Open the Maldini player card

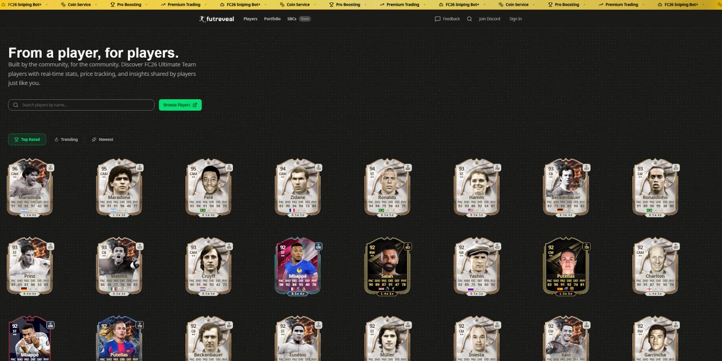(119, 267)
